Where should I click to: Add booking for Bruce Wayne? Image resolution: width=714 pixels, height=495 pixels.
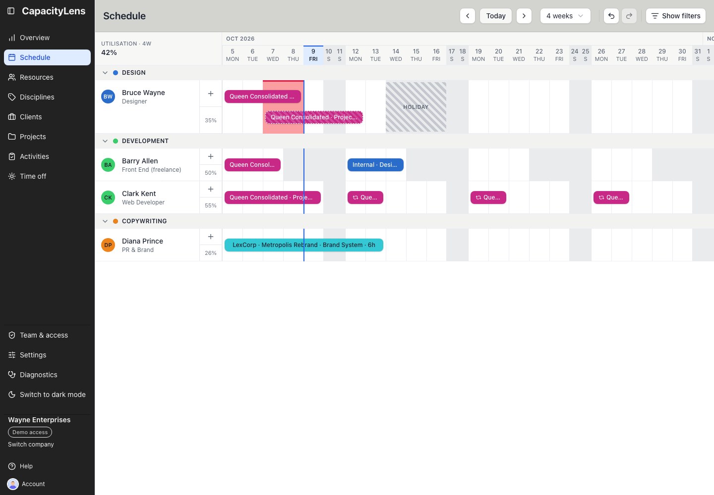(211, 94)
